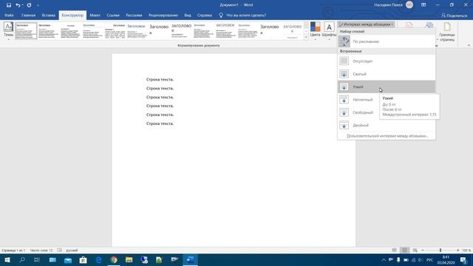The height and width of the screenshot is (266, 473).
Task: Choose По умолчанию style set spacing
Action: pos(386,41)
